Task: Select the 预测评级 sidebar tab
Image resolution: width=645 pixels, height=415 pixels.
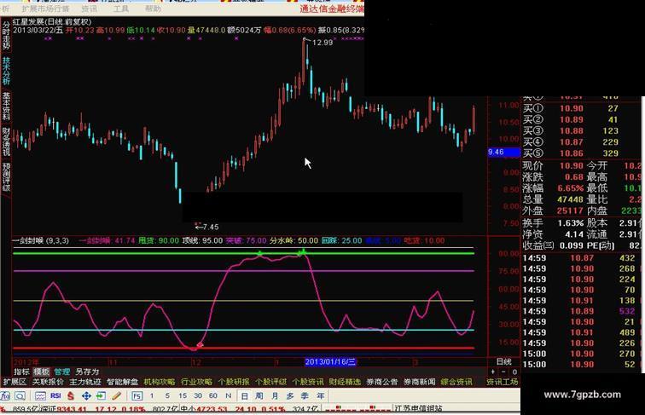Action: click(x=6, y=176)
